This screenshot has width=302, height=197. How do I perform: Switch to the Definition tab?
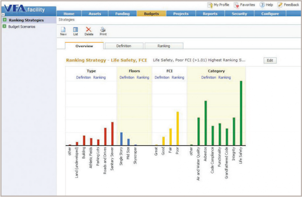pyautogui.click(x=124, y=46)
